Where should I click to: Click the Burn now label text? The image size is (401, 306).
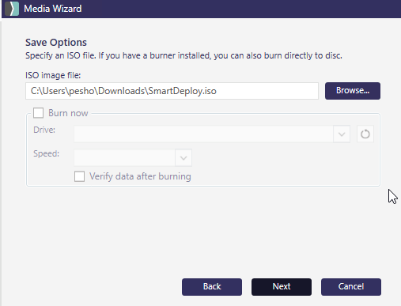(x=68, y=113)
